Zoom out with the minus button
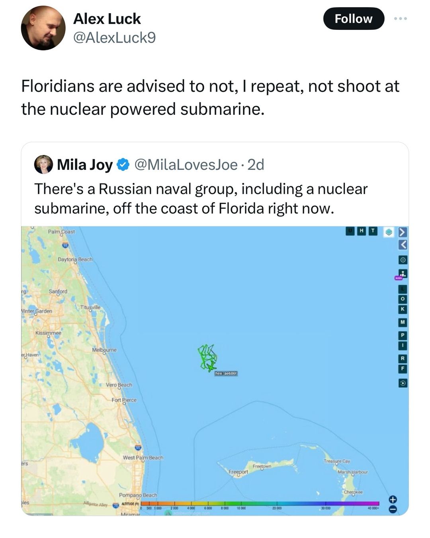The width and height of the screenshot is (430, 538). pos(393,509)
